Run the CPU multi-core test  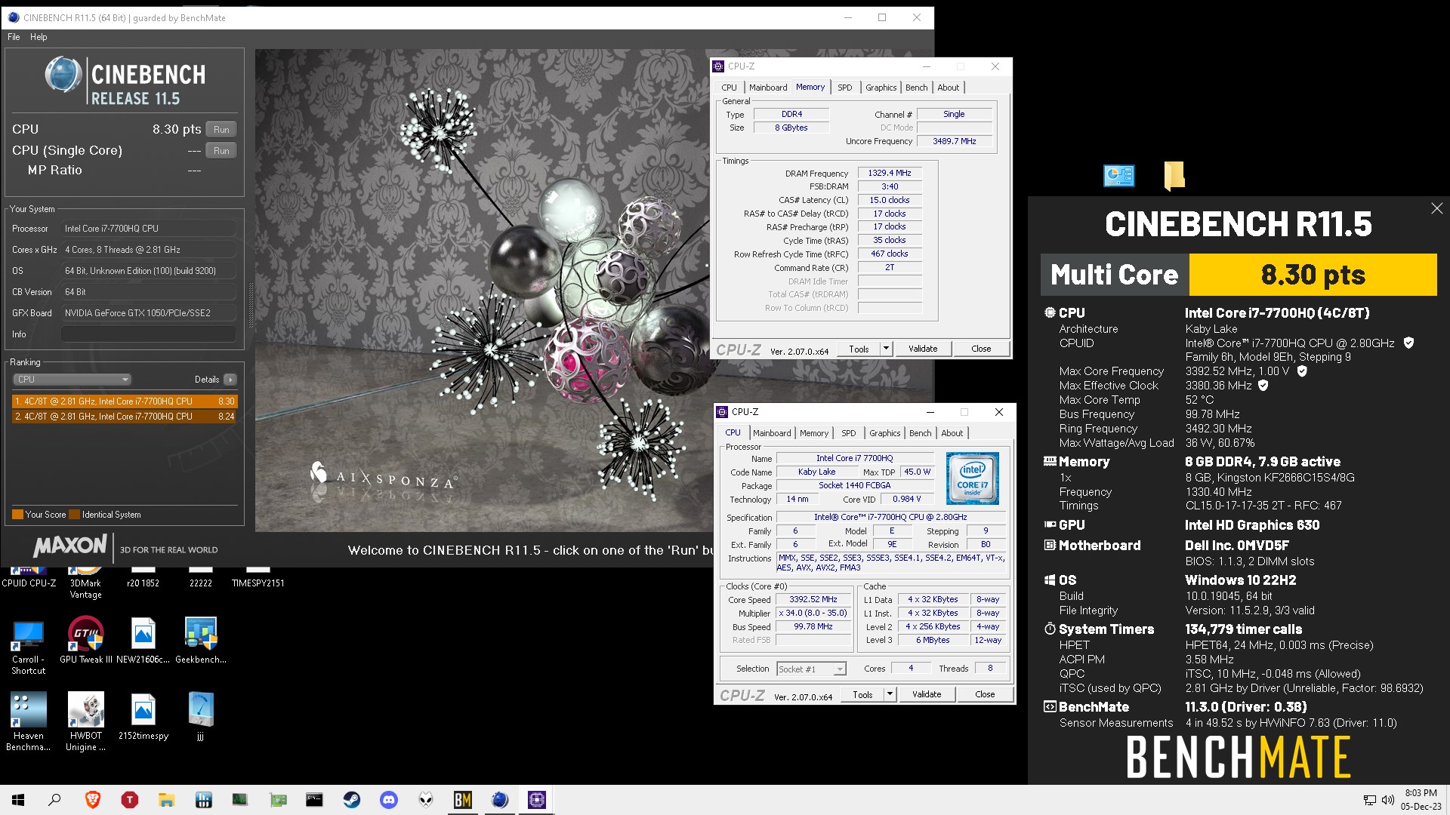(221, 130)
